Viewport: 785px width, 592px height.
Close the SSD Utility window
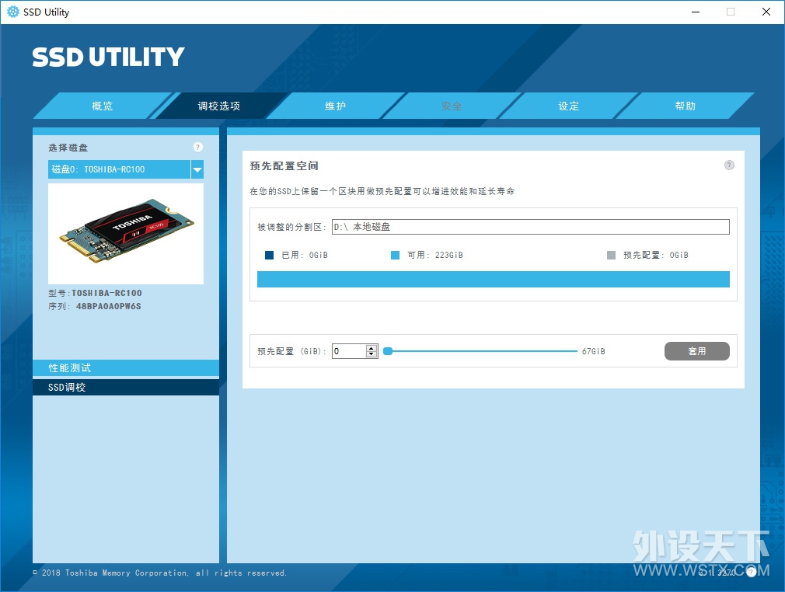click(766, 12)
